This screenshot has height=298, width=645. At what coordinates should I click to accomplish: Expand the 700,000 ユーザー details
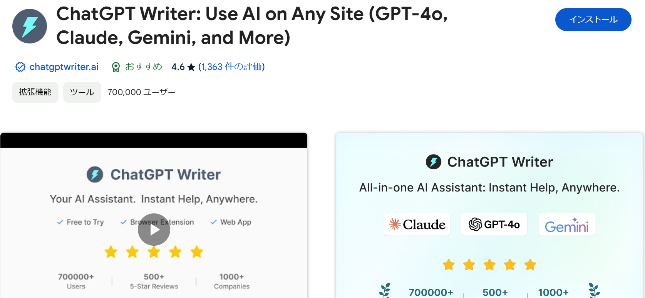click(x=141, y=92)
